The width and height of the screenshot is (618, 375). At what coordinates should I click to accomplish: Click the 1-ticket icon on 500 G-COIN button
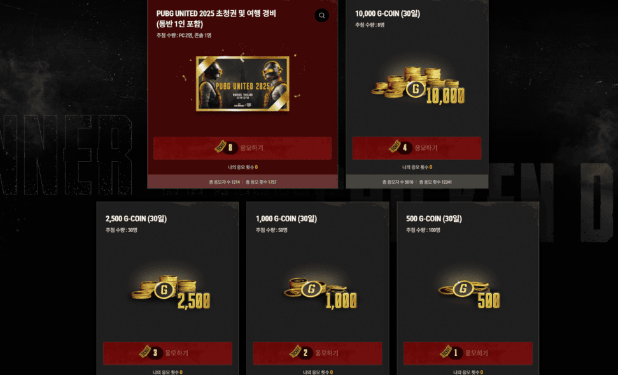pos(451,352)
